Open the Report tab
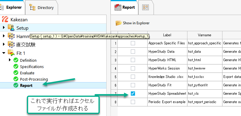Image resolution: width=241 pixels, height=116 pixels. pos(125,7)
